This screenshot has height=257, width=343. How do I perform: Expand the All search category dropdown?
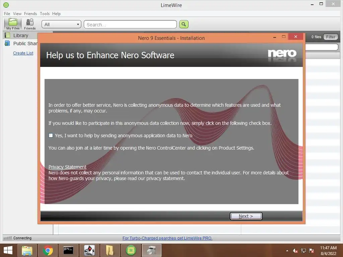[61, 24]
